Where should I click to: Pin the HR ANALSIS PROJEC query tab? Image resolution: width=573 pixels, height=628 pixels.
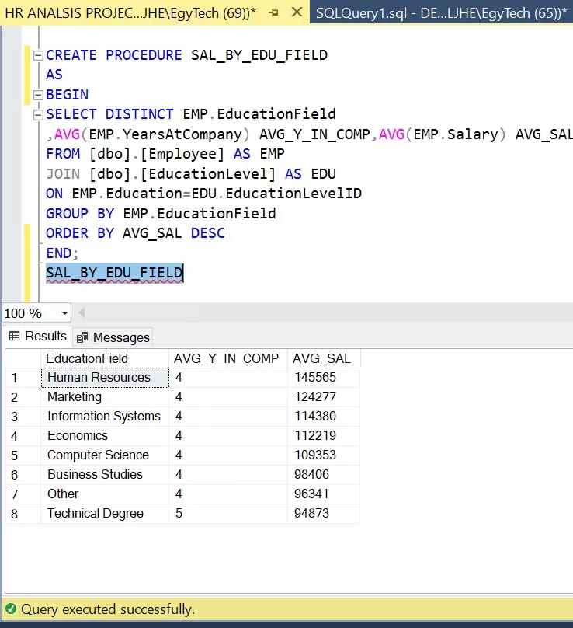[274, 12]
